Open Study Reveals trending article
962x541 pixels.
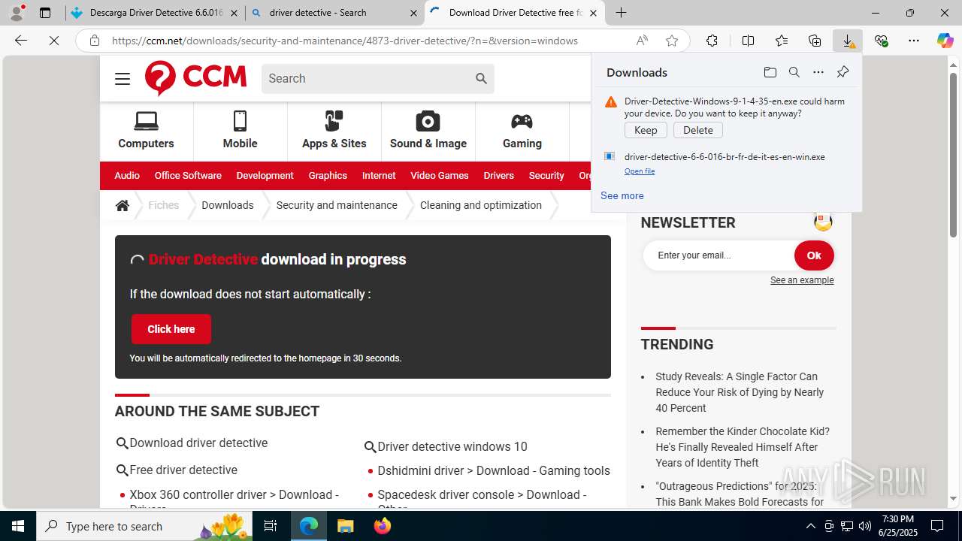740,392
